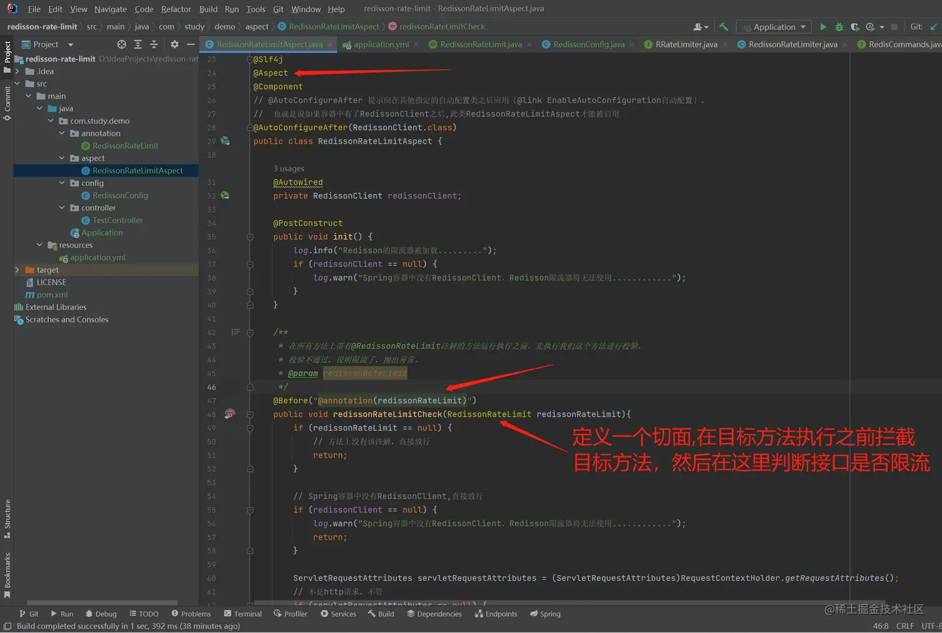The height and width of the screenshot is (633, 942).
Task: Click the '3 usages' inlay hint
Action: pos(289,169)
